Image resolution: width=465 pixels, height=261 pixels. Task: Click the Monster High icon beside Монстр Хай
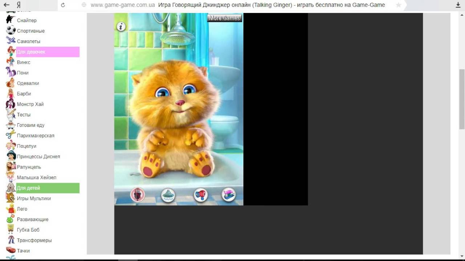(11, 104)
